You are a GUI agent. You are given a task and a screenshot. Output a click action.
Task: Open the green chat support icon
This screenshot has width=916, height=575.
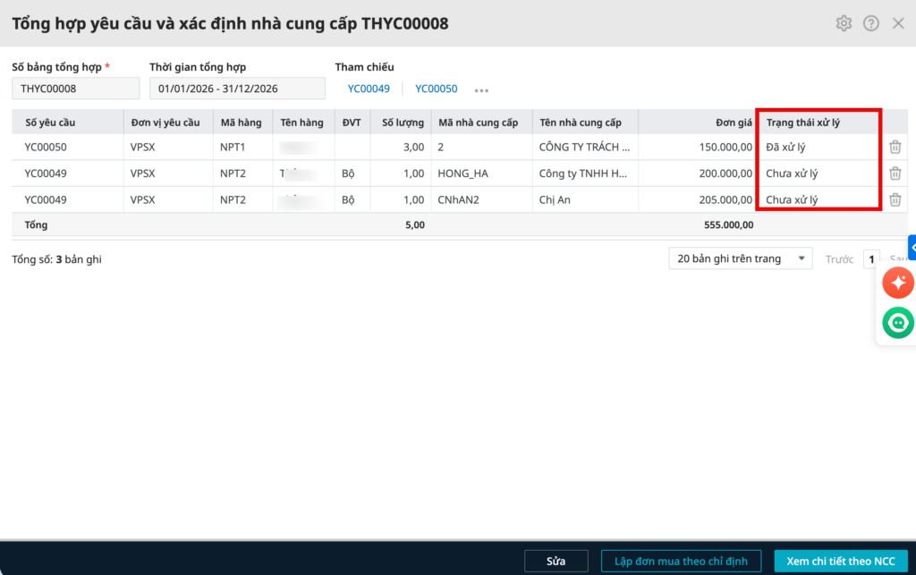pos(898,322)
